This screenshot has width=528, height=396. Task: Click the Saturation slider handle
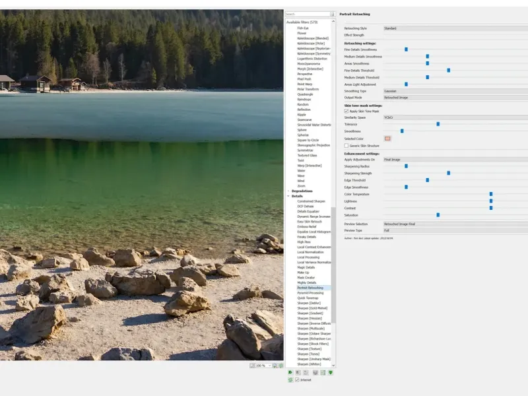pyautogui.click(x=438, y=215)
